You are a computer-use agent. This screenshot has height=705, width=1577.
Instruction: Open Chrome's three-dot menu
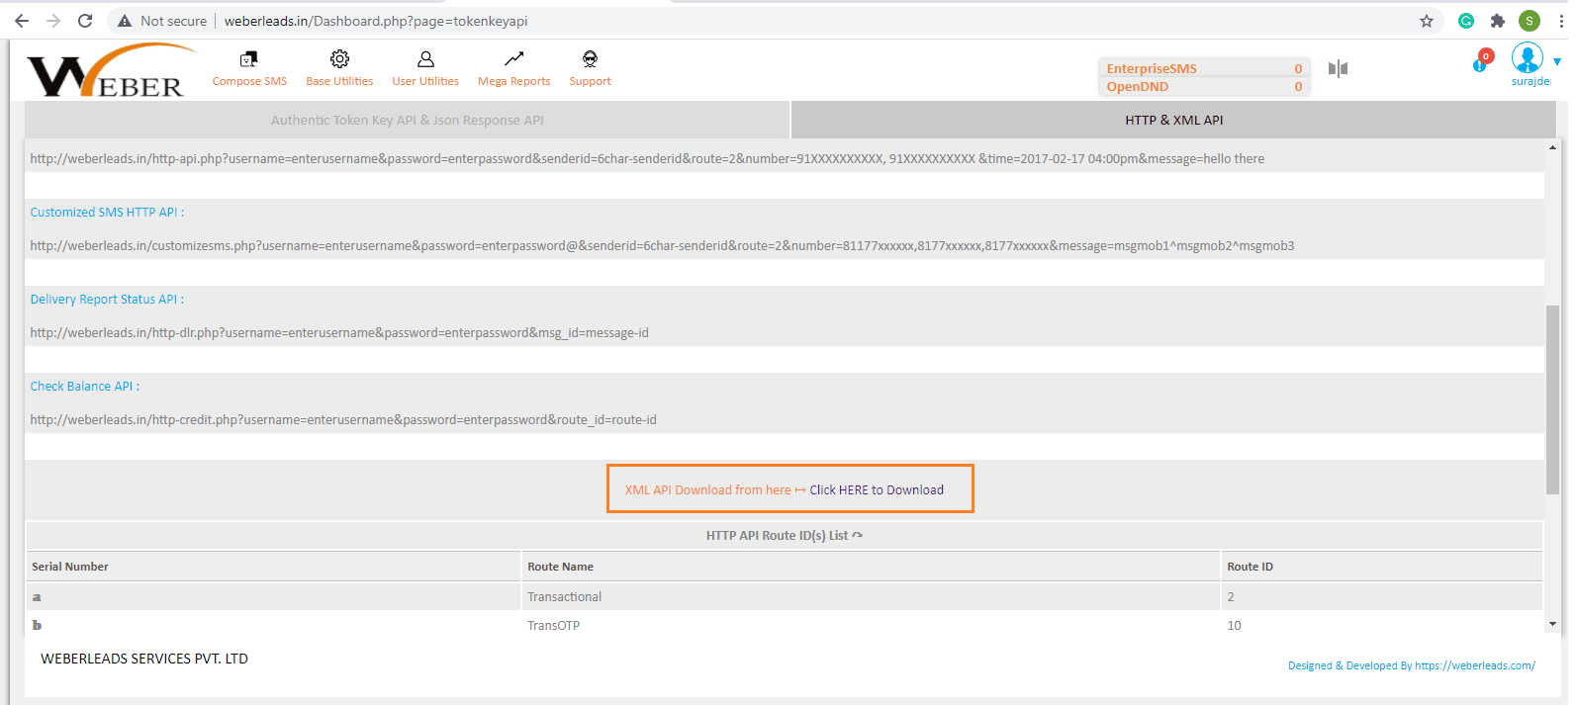(1560, 21)
